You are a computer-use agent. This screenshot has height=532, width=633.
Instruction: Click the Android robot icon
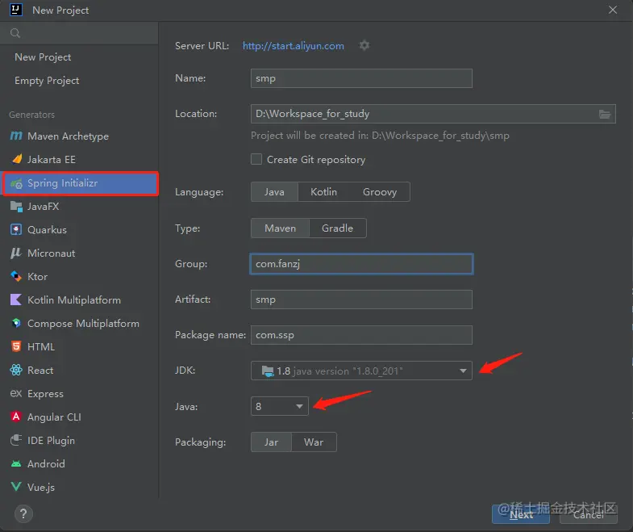[16, 463]
